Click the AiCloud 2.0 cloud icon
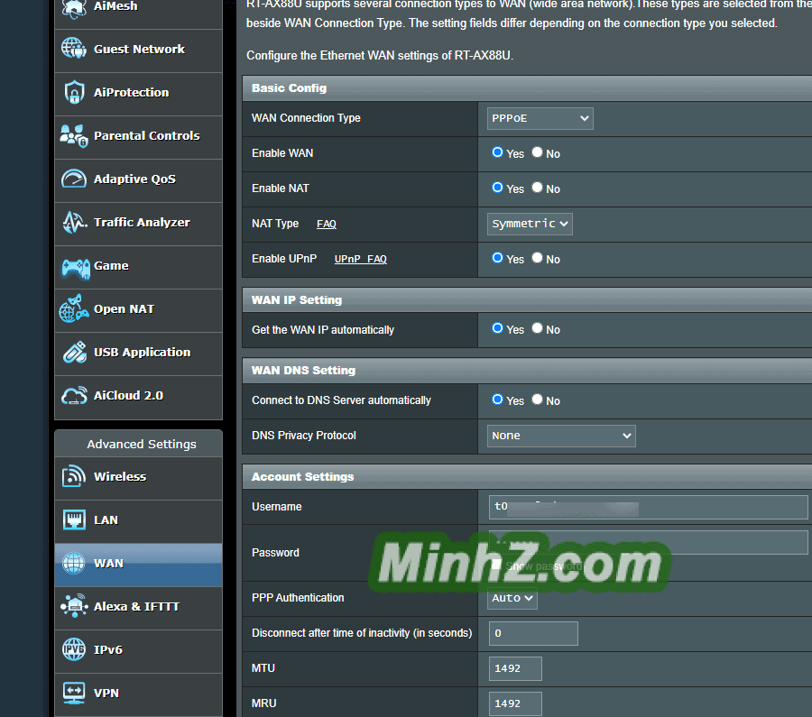This screenshot has width=812, height=717. [x=74, y=396]
